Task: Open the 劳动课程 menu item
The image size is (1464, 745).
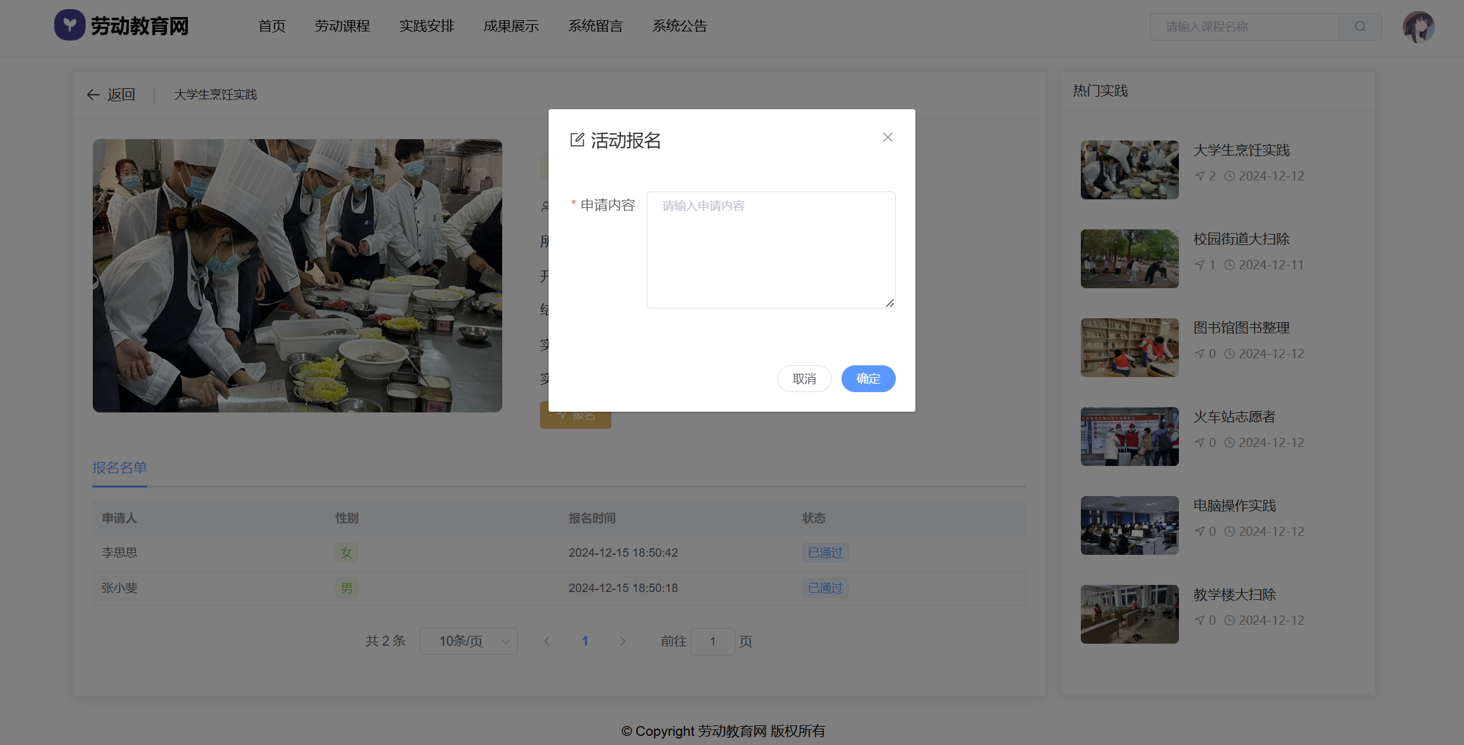Action: [342, 26]
